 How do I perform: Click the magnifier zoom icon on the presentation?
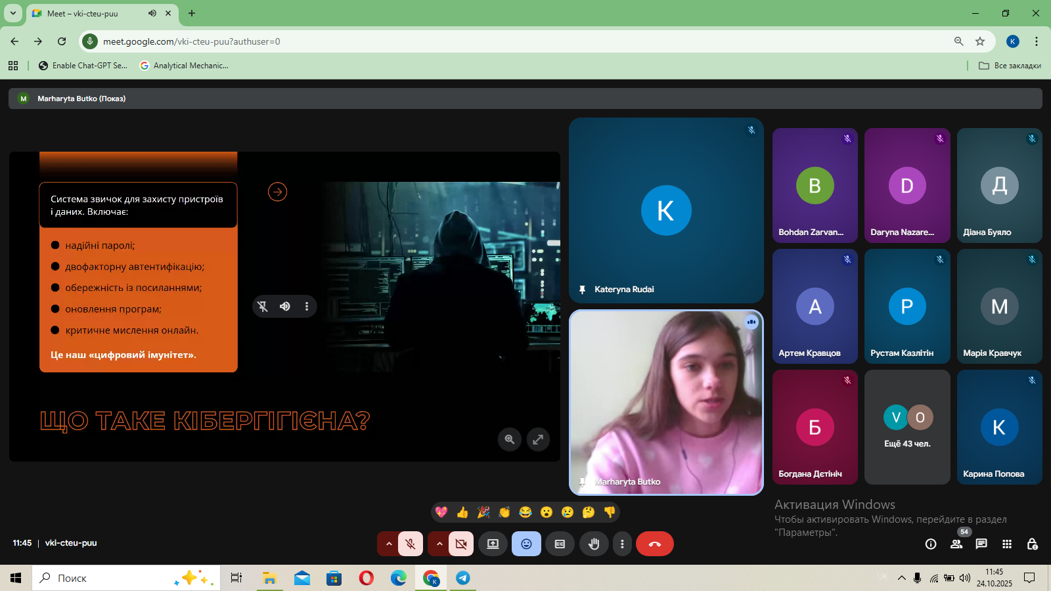click(510, 439)
